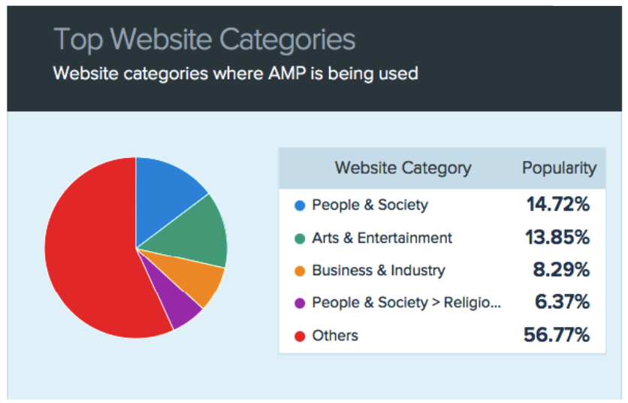Open the truncated People & Society > Religio... label
This screenshot has width=628, height=403.
pyautogui.click(x=406, y=303)
